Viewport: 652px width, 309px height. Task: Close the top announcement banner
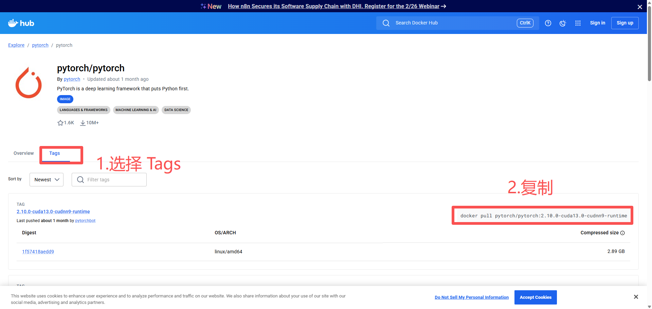[640, 7]
